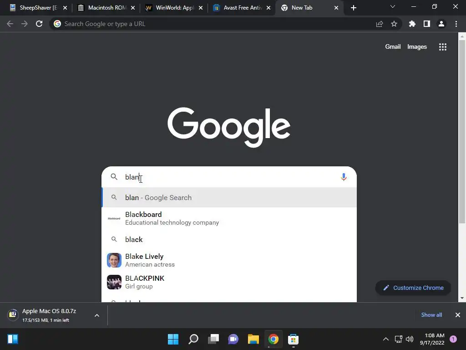Click the forward navigation arrow
The width and height of the screenshot is (466, 350).
[x=25, y=24]
